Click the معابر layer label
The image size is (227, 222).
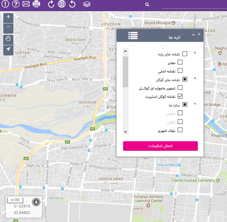pos(172,63)
